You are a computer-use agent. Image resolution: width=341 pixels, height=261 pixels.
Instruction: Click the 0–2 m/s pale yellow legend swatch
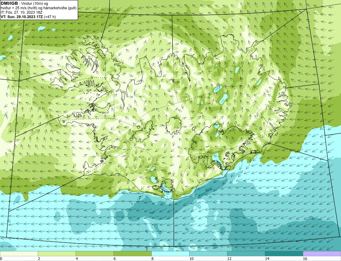point(19,253)
